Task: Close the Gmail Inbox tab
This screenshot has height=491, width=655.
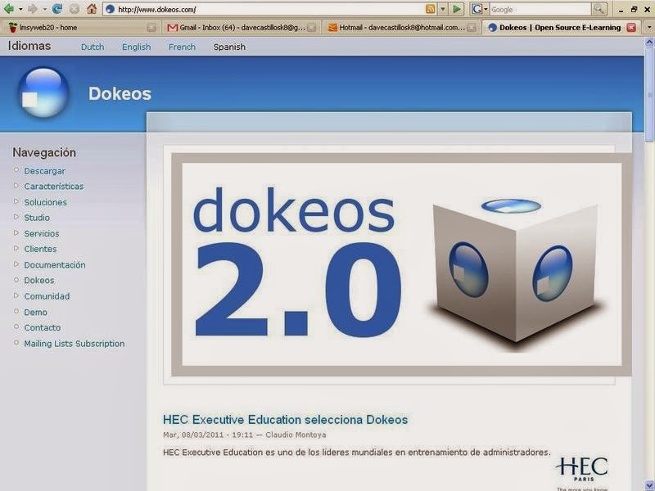Action: (312, 28)
